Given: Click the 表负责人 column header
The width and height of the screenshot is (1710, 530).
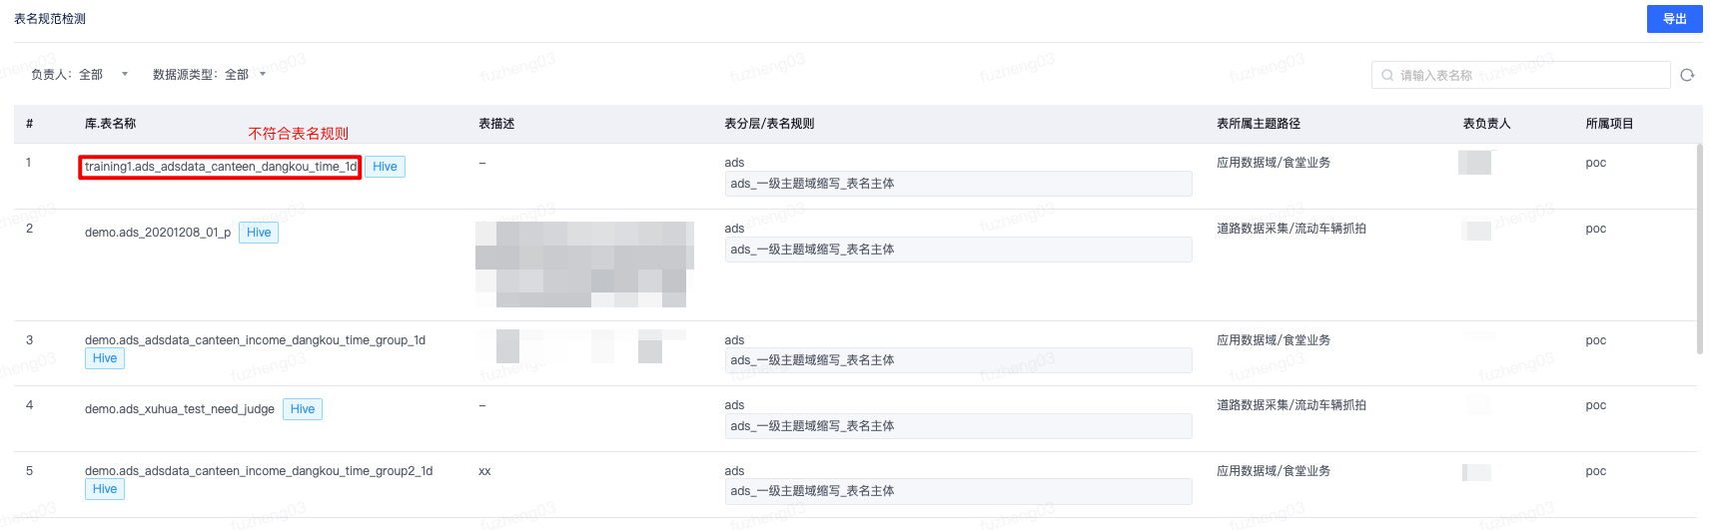Looking at the screenshot, I should [1486, 124].
